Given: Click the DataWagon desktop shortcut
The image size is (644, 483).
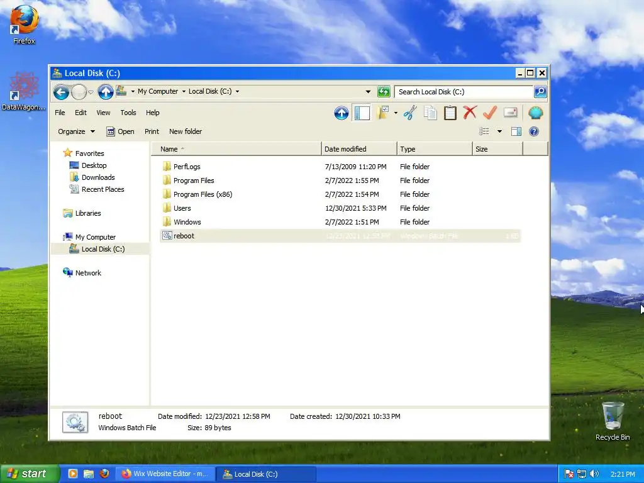Looking at the screenshot, I should [x=23, y=91].
